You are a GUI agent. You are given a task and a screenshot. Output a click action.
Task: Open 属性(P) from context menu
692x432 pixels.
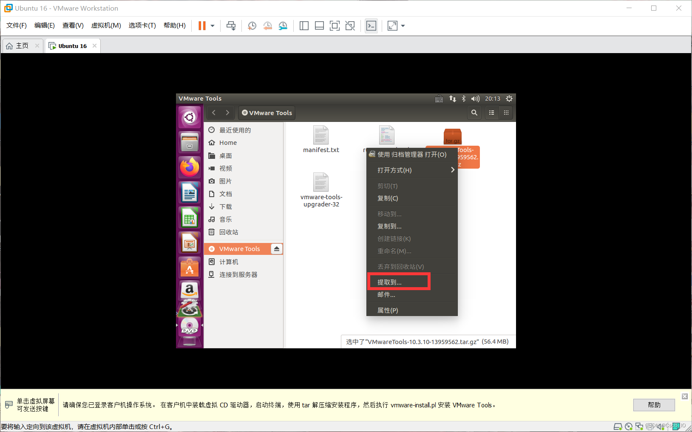412,311
